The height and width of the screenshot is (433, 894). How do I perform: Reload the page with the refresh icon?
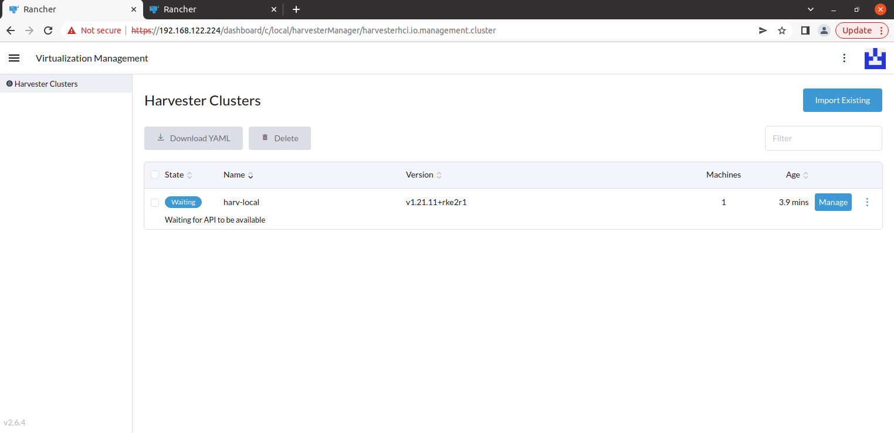click(x=48, y=30)
